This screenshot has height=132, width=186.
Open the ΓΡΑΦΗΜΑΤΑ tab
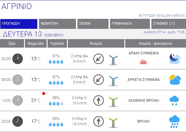click(x=130, y=24)
